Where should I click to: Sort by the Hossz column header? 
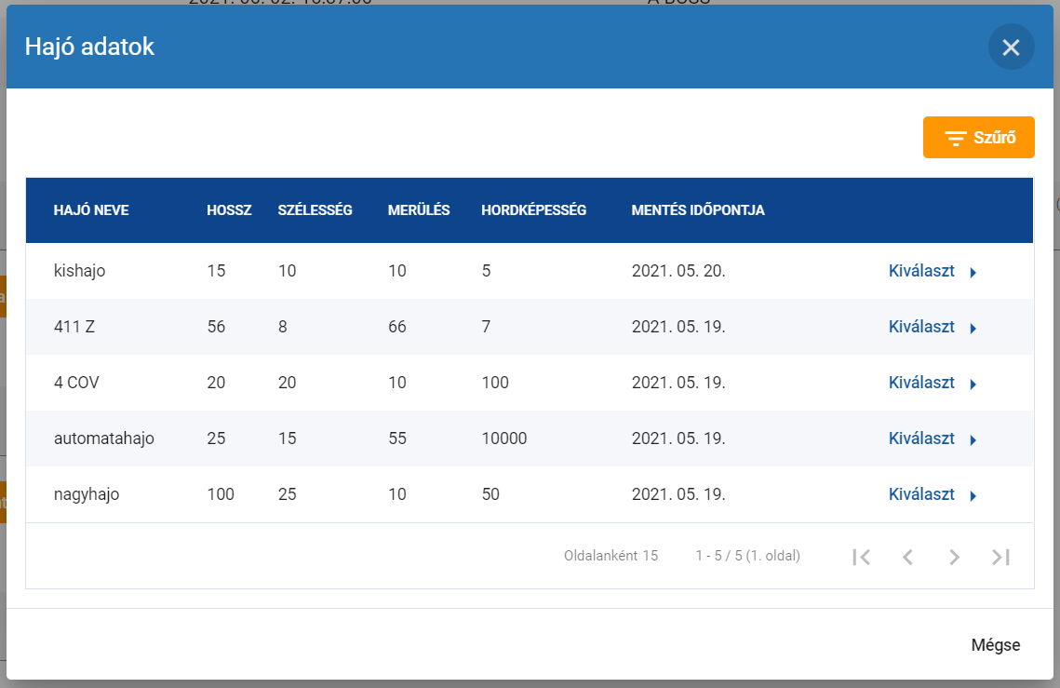pyautogui.click(x=229, y=210)
